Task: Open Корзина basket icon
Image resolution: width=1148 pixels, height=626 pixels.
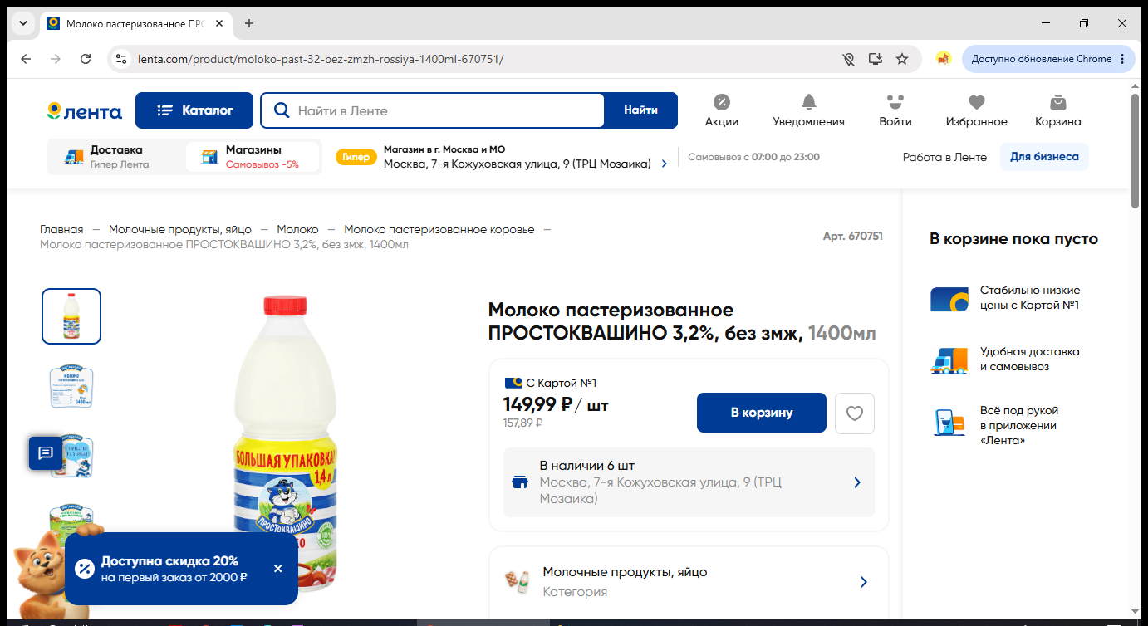Action: pos(1057,102)
